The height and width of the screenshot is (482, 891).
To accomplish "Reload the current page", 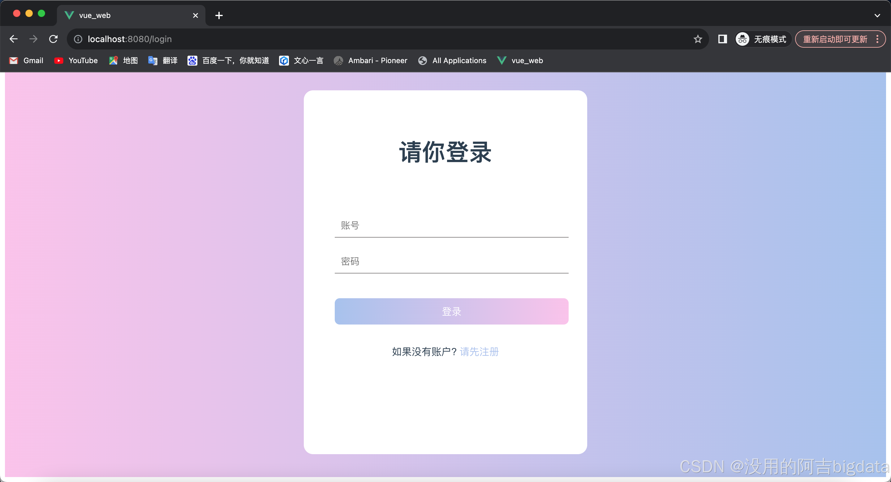I will click(53, 39).
